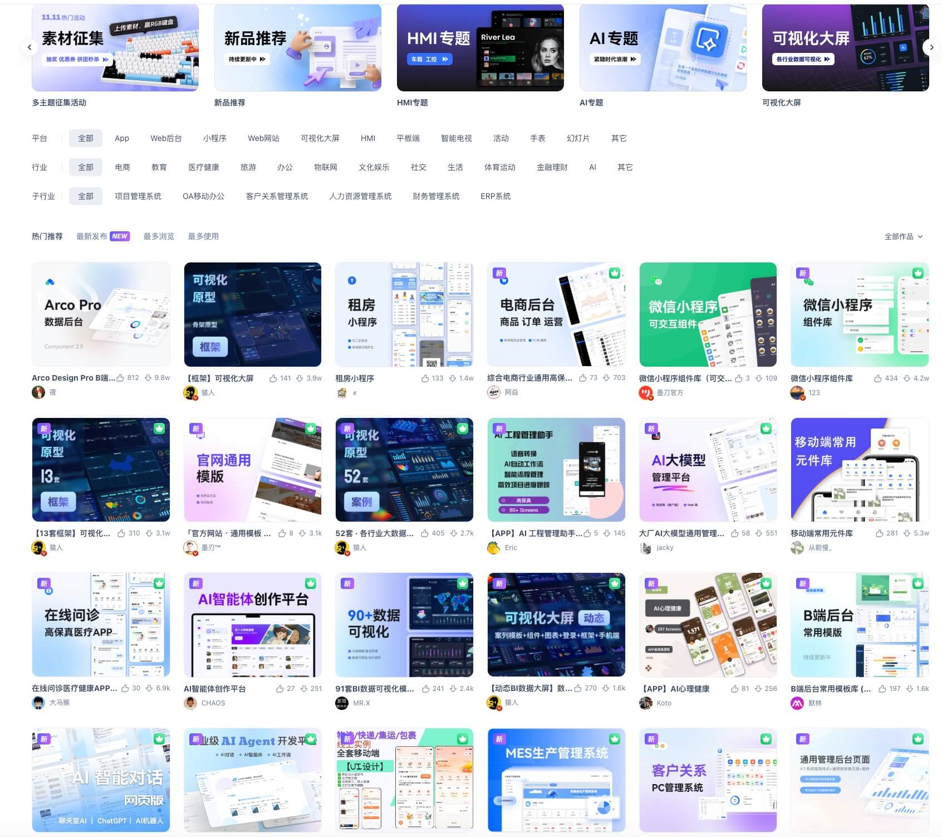This screenshot has width=942, height=837.
Task: Select the ERP系统 sub-industry filter
Action: click(x=495, y=196)
